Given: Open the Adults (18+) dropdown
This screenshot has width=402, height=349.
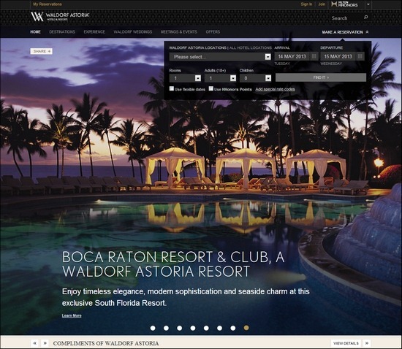Looking at the screenshot, I should (x=220, y=78).
